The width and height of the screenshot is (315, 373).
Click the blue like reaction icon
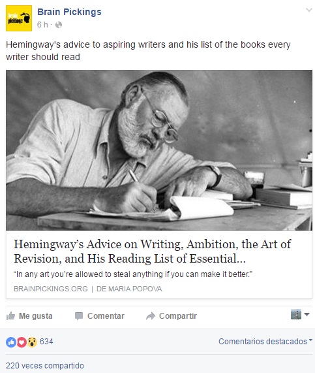click(11, 342)
